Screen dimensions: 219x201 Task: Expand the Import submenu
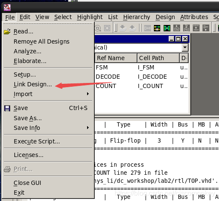click(x=48, y=94)
